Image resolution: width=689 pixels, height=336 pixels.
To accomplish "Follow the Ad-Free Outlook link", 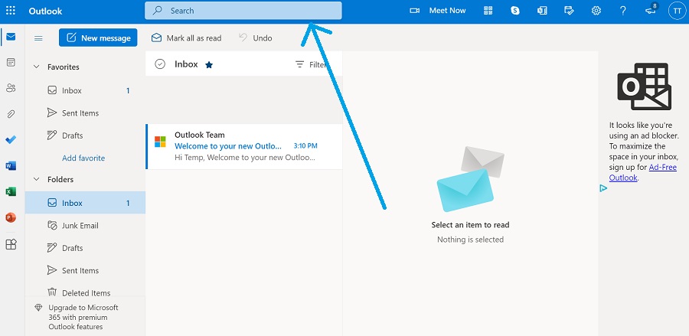I will (643, 173).
